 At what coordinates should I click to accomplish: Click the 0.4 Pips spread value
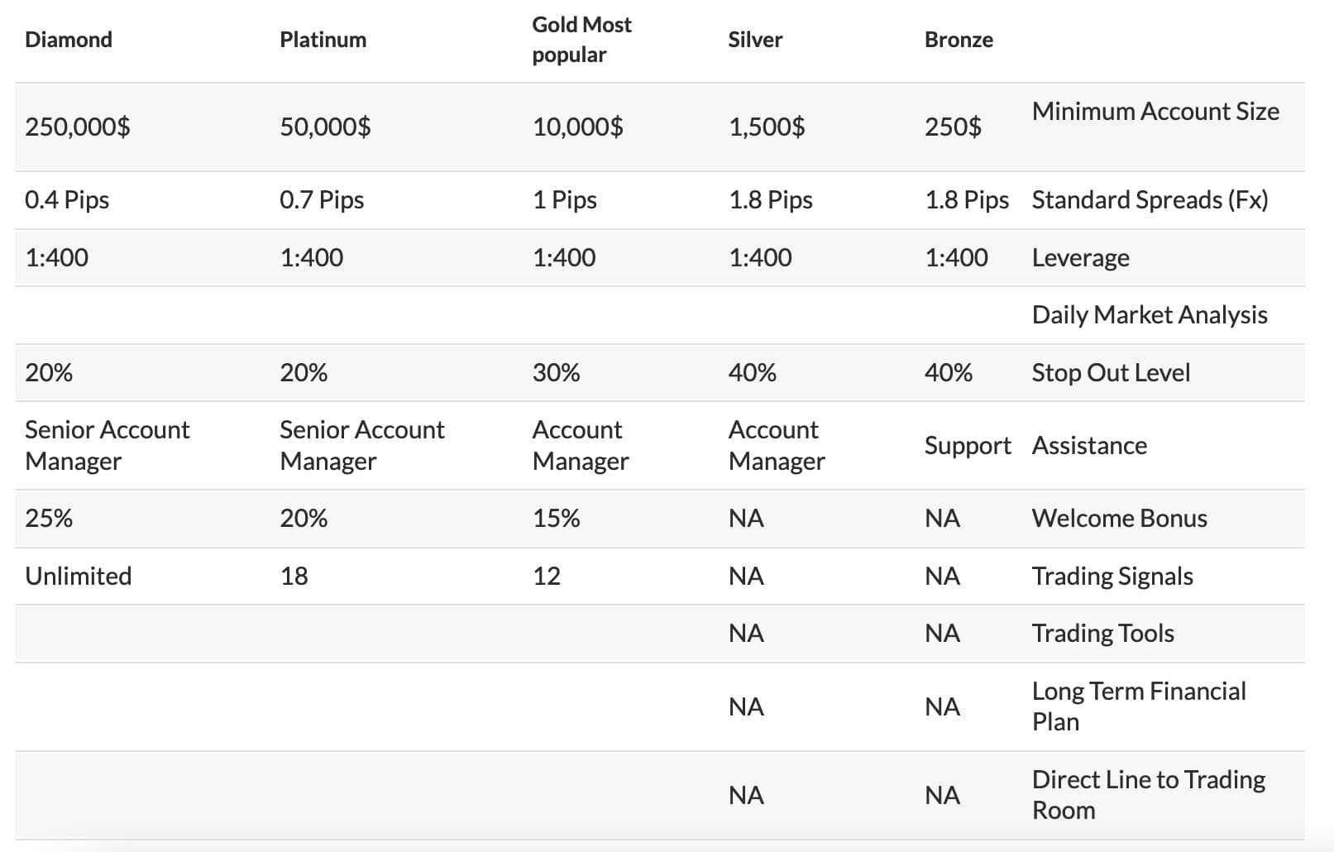coord(67,200)
